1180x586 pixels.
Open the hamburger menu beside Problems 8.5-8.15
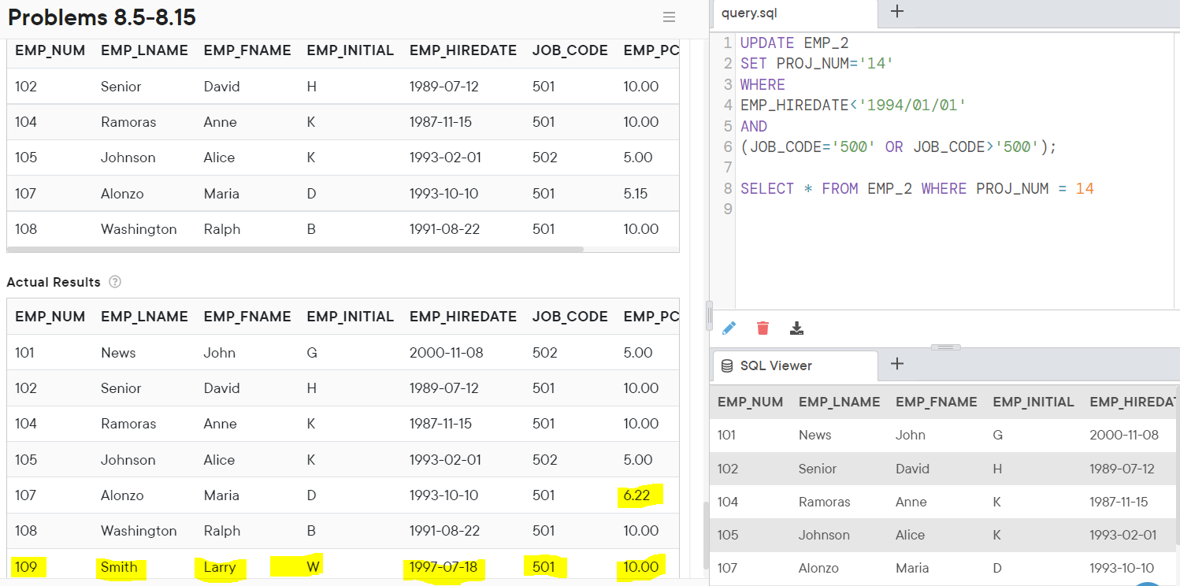669,17
